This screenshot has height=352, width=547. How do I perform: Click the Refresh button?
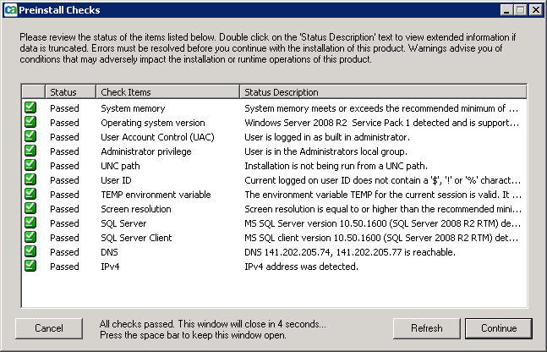pos(427,328)
